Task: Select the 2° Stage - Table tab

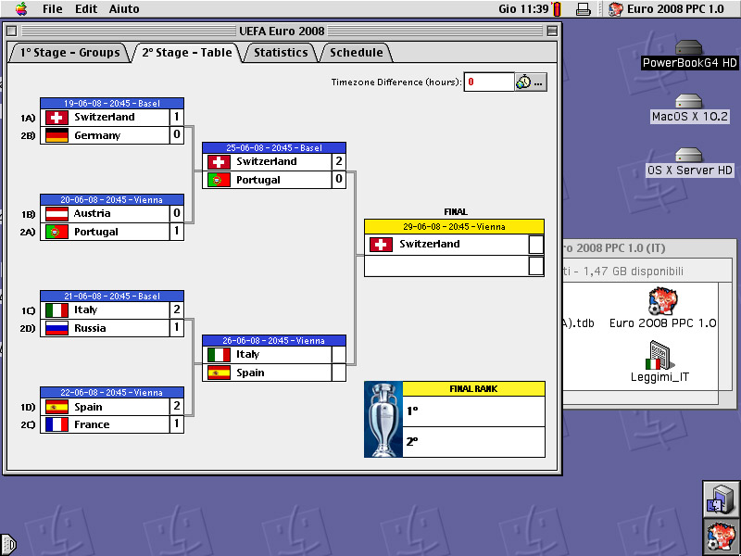Action: 187,53
